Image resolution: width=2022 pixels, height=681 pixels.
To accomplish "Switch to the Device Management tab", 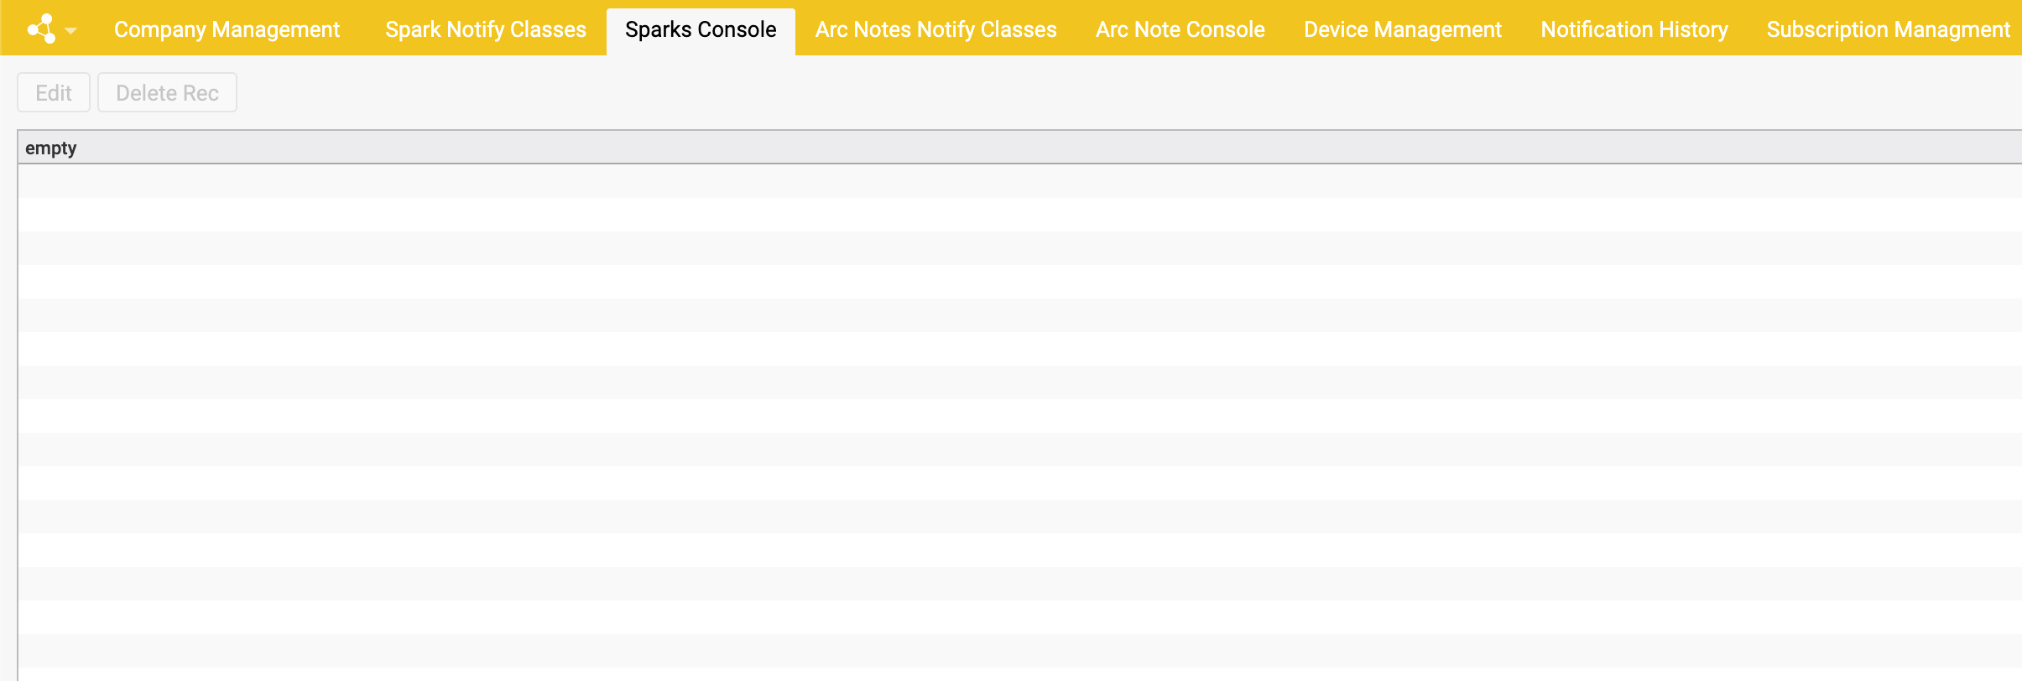I will coord(1402,29).
